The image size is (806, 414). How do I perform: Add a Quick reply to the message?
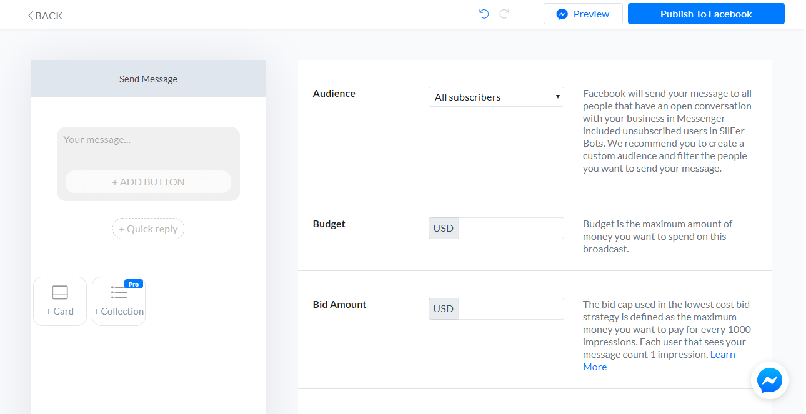click(148, 229)
